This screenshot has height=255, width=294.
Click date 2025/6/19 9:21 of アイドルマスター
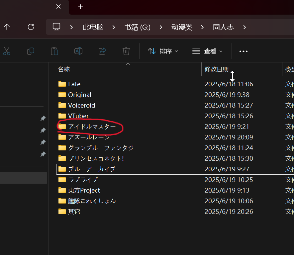pyautogui.click(x=227, y=127)
